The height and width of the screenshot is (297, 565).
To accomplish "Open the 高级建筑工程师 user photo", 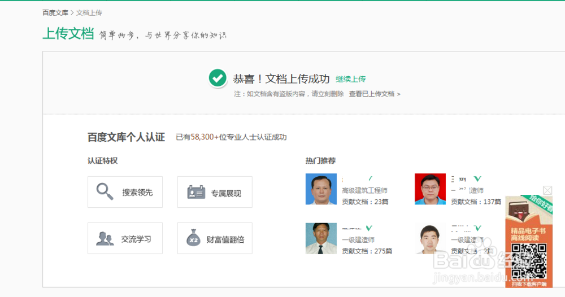I will point(321,189).
